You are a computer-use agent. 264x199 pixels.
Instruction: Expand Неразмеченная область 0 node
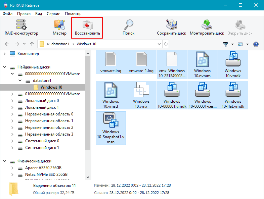tap(12, 114)
